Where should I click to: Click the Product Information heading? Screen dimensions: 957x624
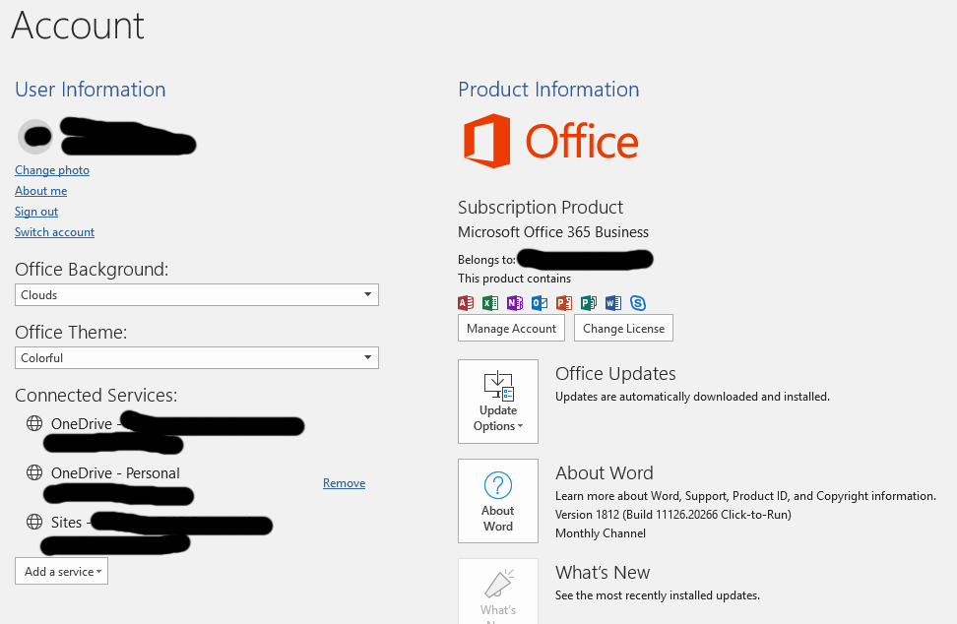[x=548, y=90]
